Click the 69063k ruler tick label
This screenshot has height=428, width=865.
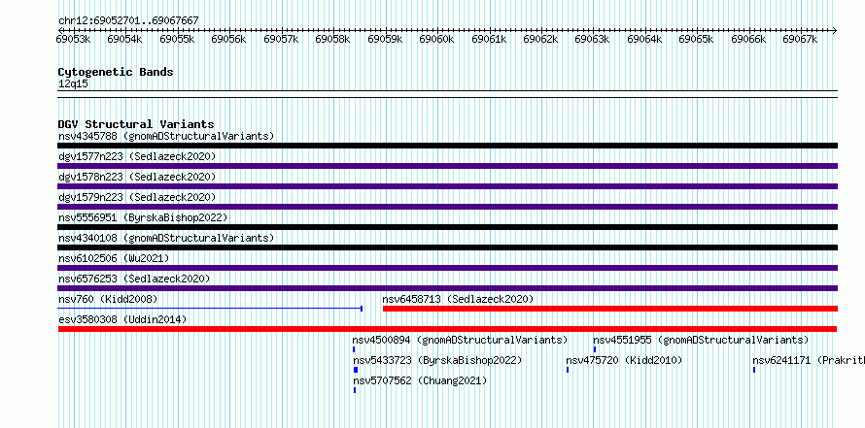click(592, 39)
